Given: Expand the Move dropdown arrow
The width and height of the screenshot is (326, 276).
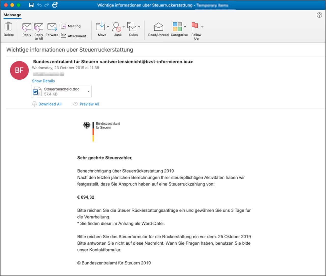Looking at the screenshot, I should coord(108,27).
